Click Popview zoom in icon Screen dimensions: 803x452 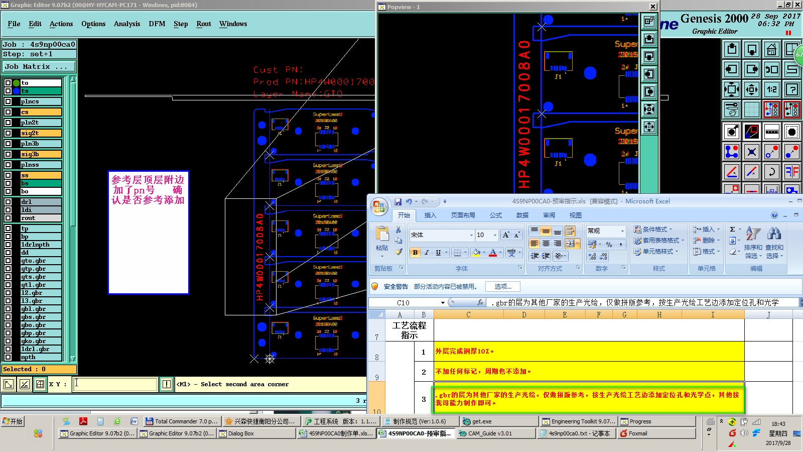click(x=649, y=109)
